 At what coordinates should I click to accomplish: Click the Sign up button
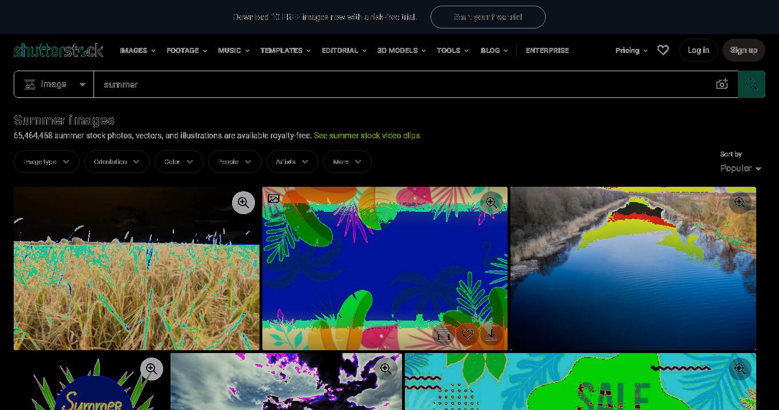(x=744, y=50)
